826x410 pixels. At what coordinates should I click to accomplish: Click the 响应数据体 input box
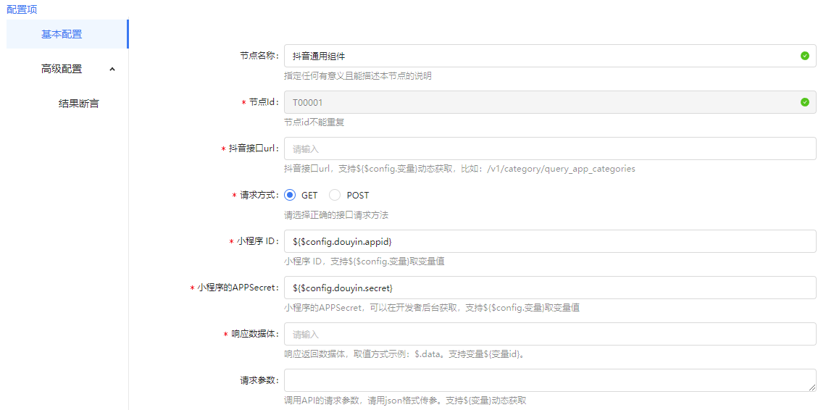click(549, 334)
